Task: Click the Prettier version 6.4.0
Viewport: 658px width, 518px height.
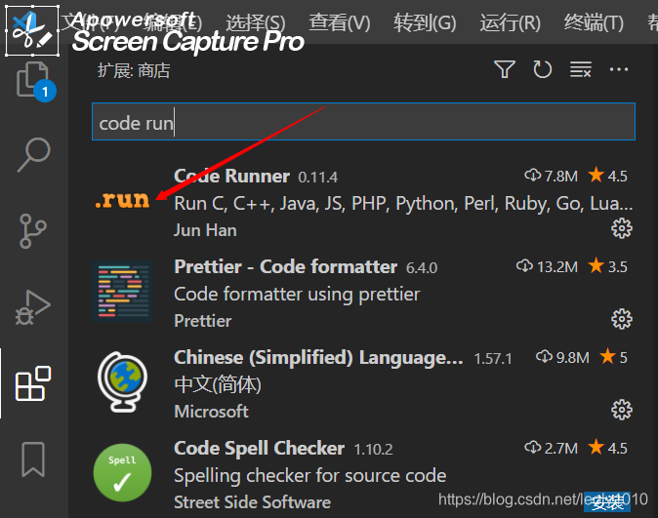Action: 422,268
